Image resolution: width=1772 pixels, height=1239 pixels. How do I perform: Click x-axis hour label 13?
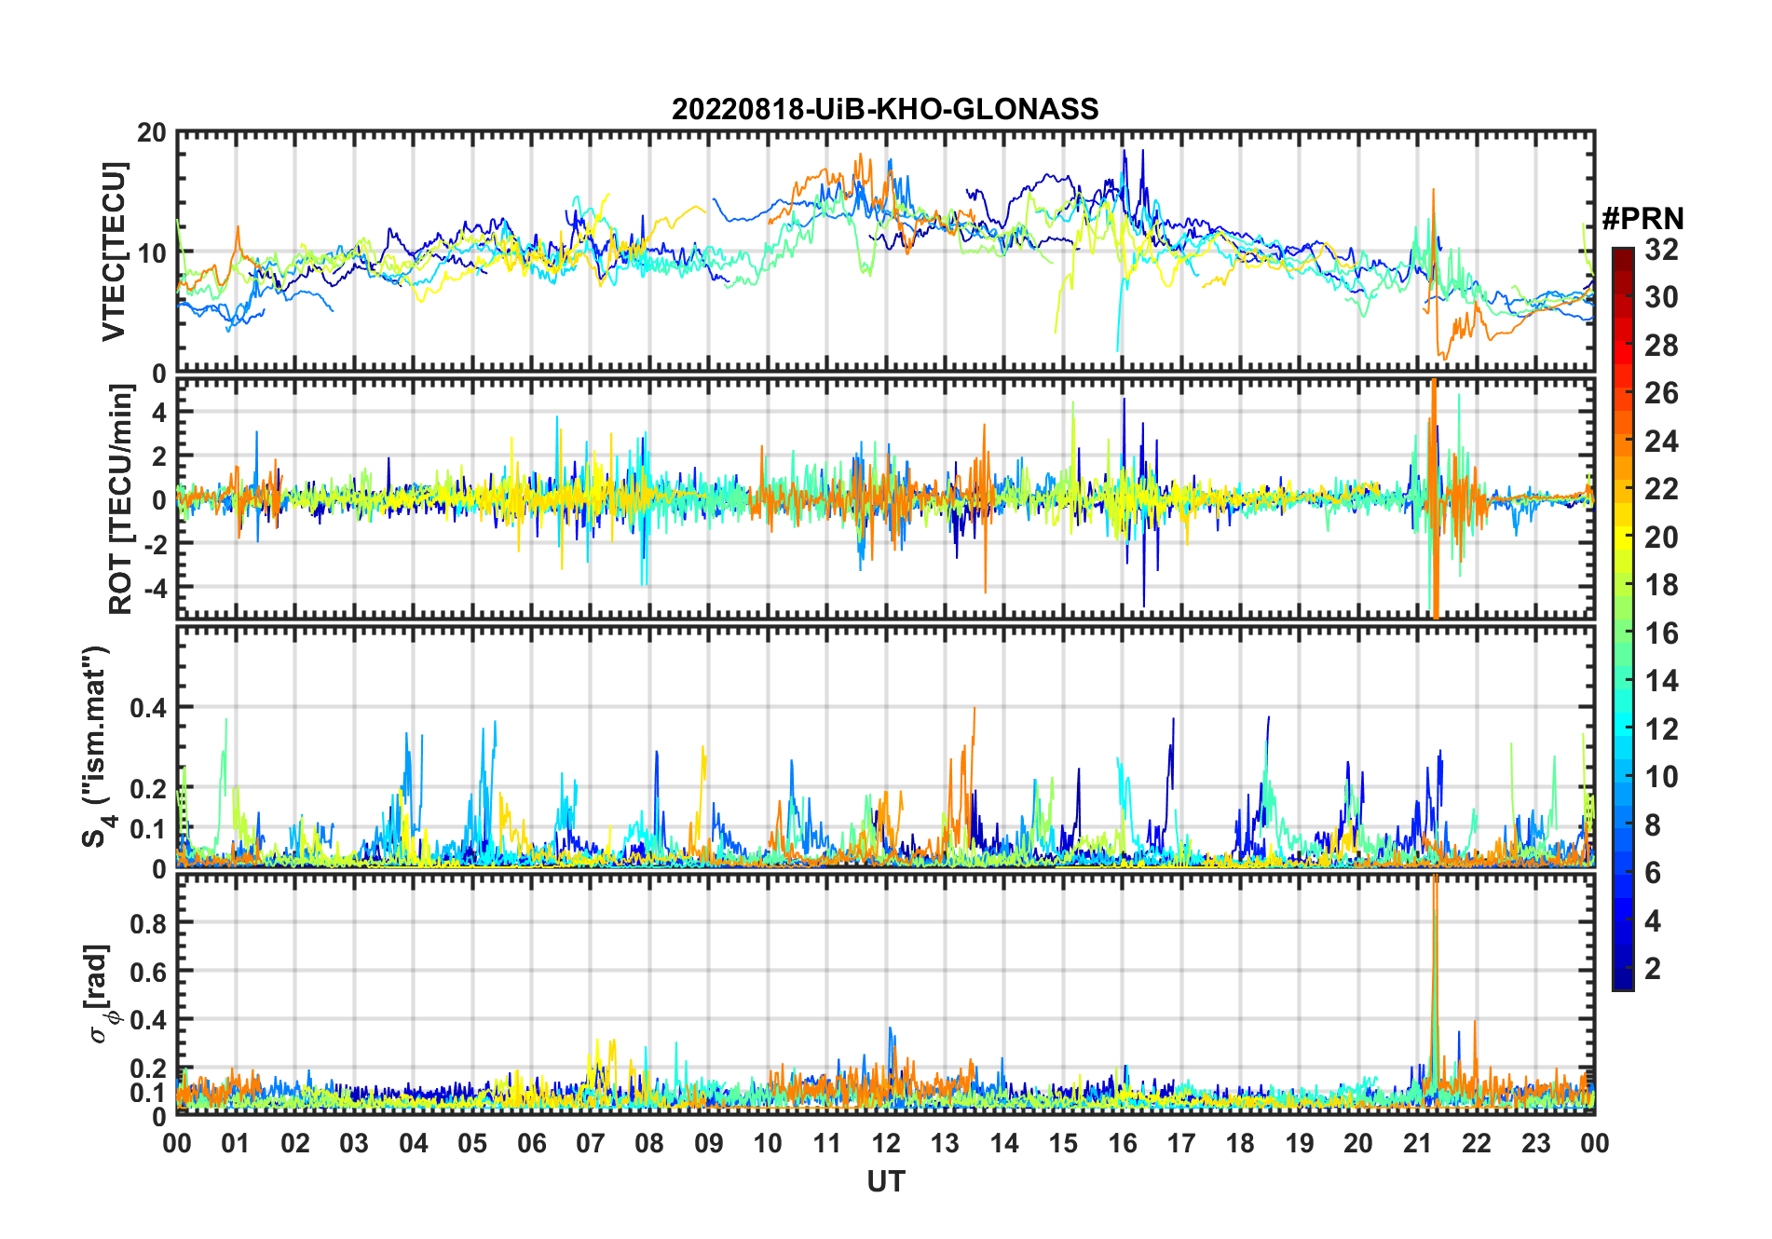(x=945, y=1143)
